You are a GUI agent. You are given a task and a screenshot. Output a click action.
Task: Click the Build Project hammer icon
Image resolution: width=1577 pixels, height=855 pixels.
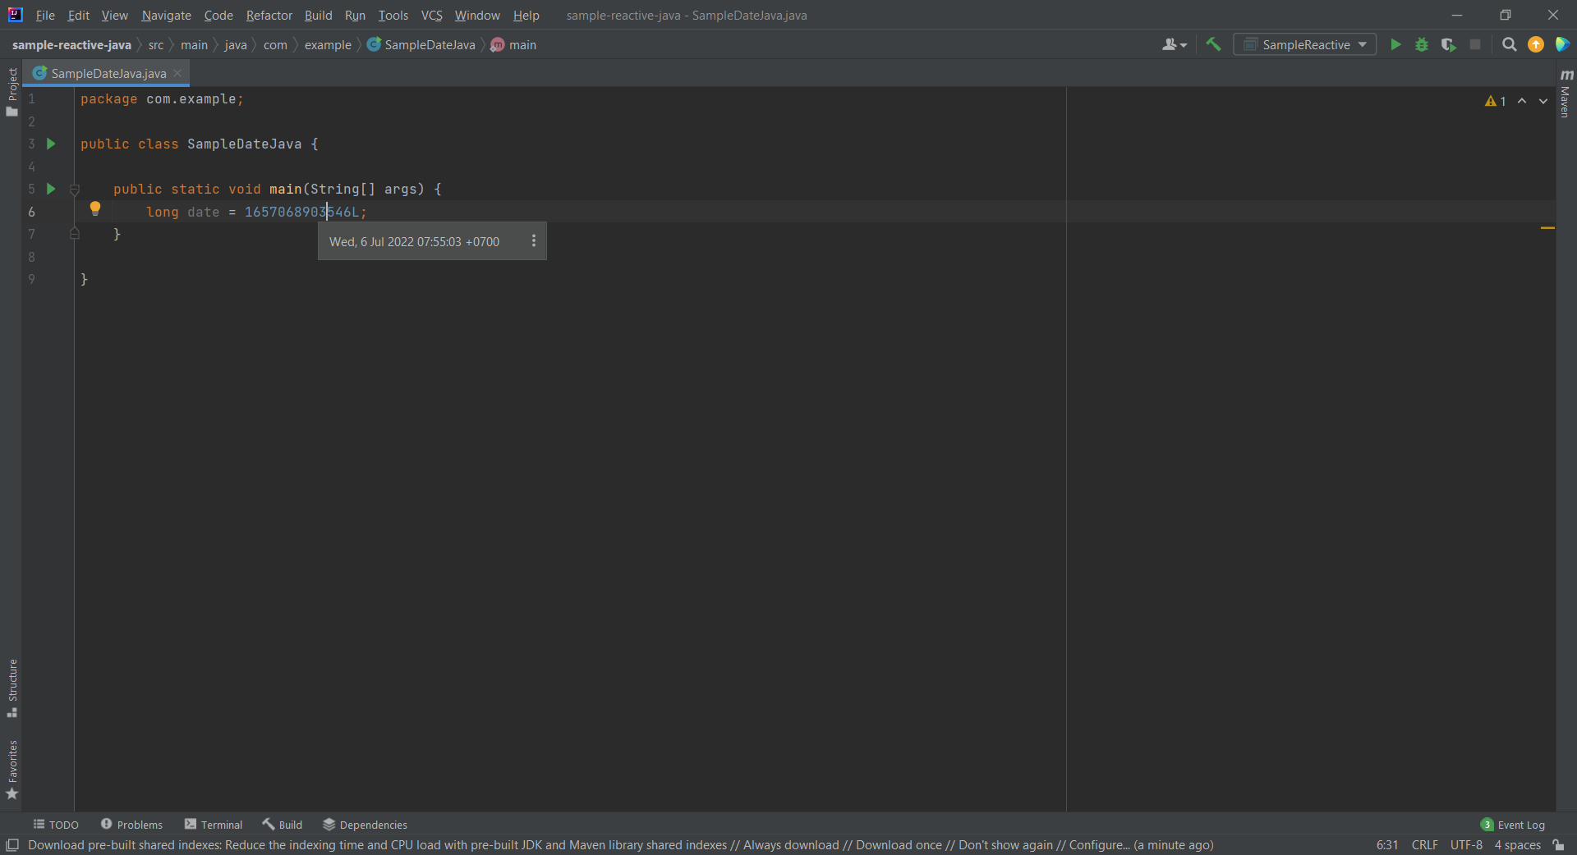pyautogui.click(x=1213, y=44)
